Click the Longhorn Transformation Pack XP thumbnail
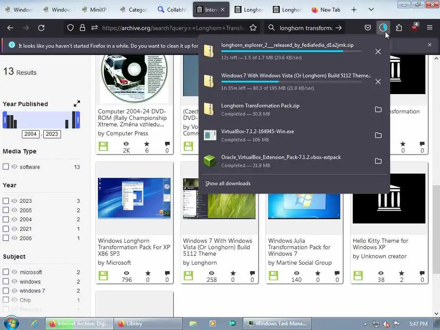This screenshot has height=330, width=440. [x=134, y=198]
